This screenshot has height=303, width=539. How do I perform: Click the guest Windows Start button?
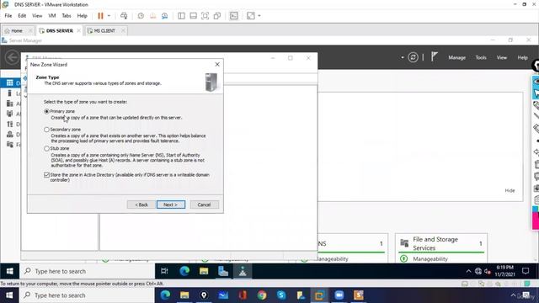[x=9, y=271]
